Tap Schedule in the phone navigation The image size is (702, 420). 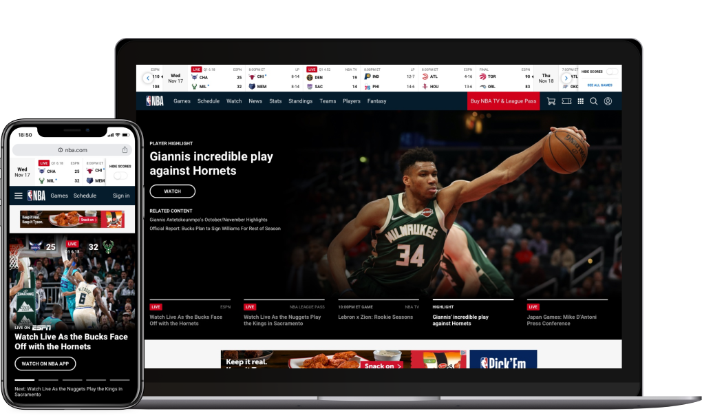click(x=85, y=196)
